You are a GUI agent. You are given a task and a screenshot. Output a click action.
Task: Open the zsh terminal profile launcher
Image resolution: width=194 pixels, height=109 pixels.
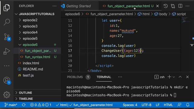pyautogui.click(x=159, y=77)
